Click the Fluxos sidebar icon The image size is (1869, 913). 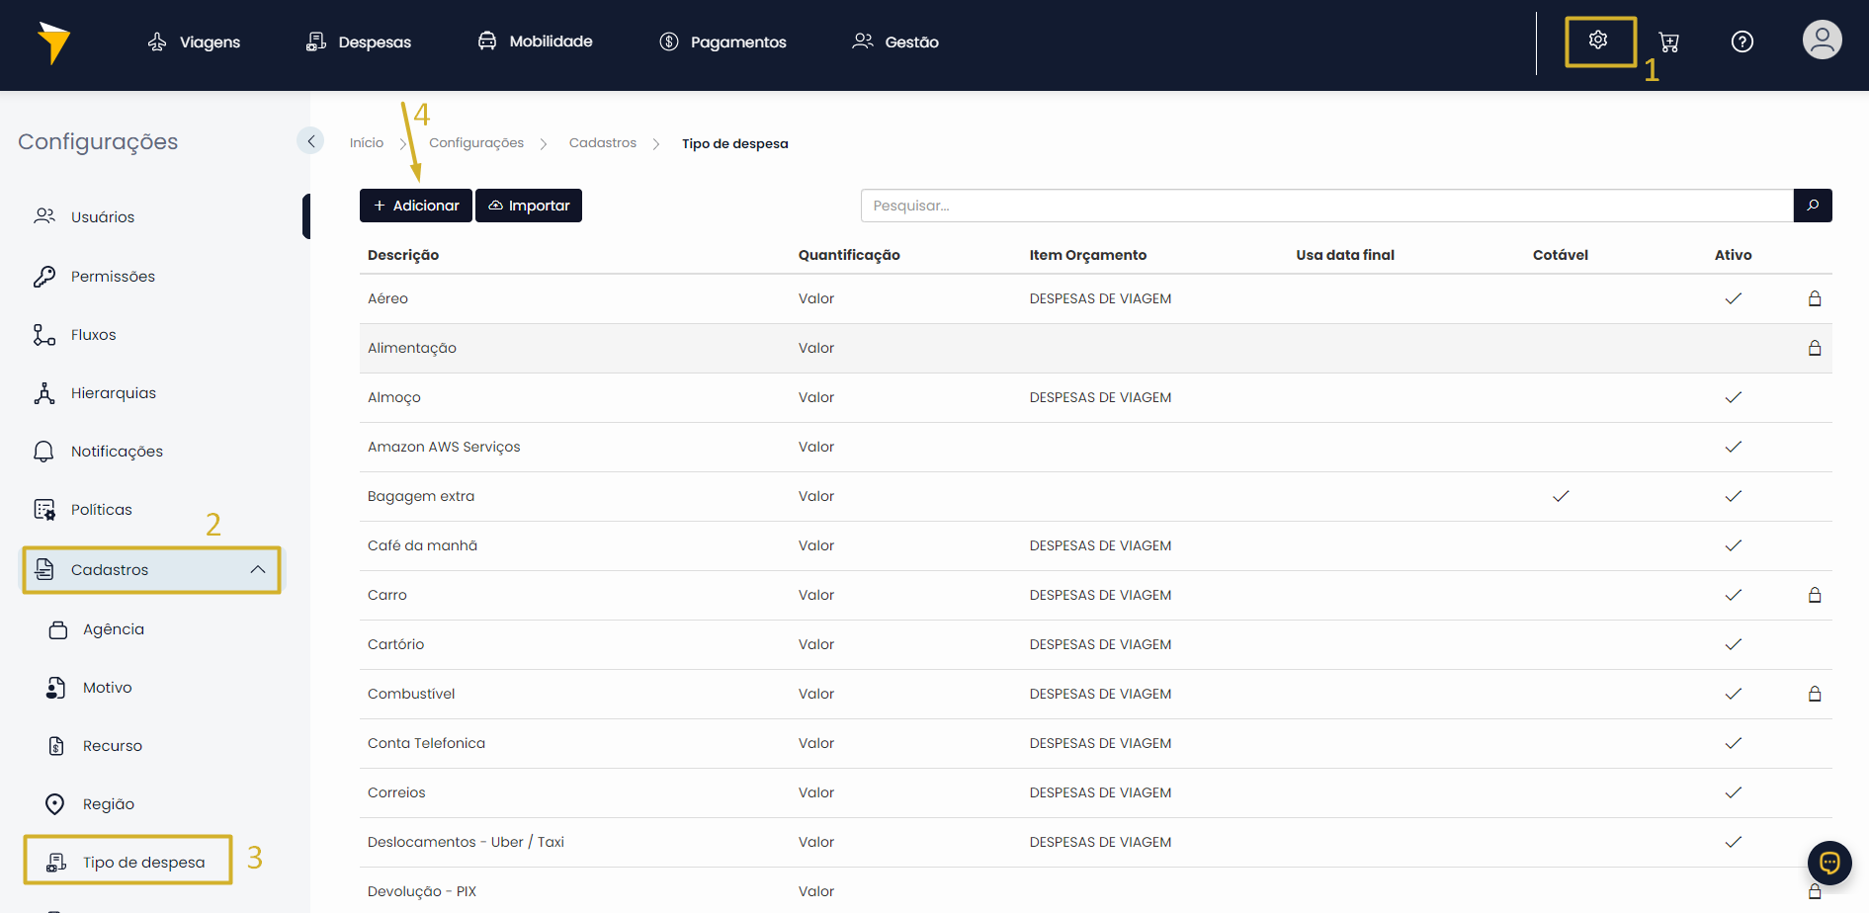click(x=44, y=335)
